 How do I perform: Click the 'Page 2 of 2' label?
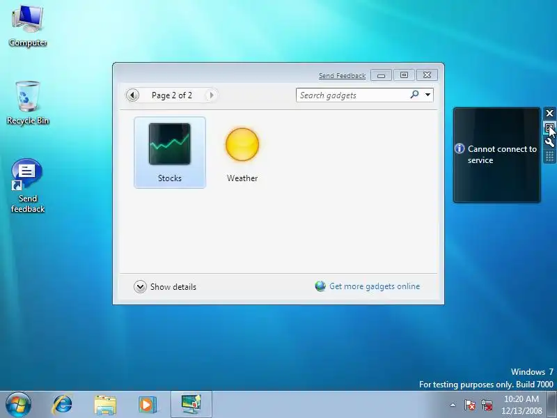tap(172, 95)
